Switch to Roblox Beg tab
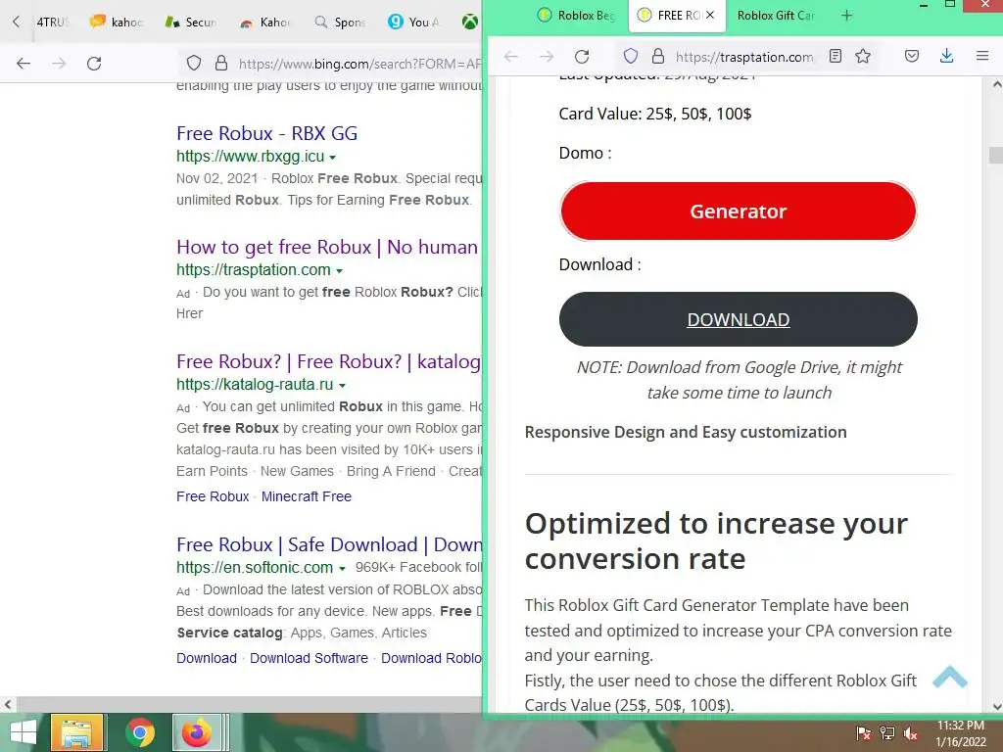Image resolution: width=1003 pixels, height=752 pixels. pos(577,15)
